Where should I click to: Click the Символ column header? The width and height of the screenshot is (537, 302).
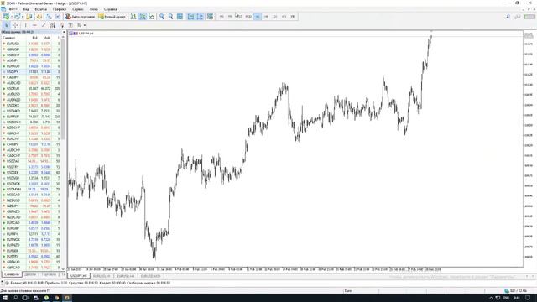tap(9, 38)
